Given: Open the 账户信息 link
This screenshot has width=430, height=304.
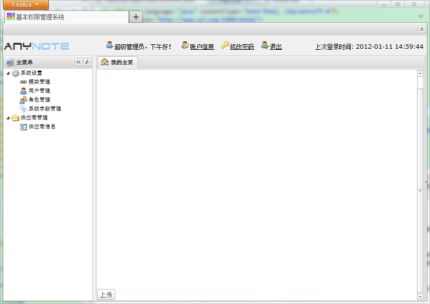Looking at the screenshot, I should 202,47.
